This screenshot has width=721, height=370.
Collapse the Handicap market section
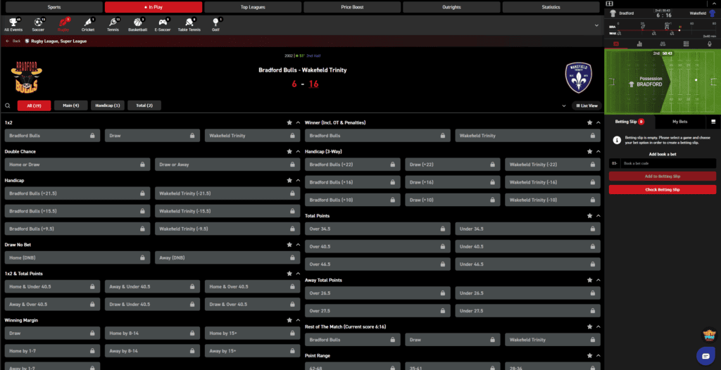pyautogui.click(x=298, y=181)
